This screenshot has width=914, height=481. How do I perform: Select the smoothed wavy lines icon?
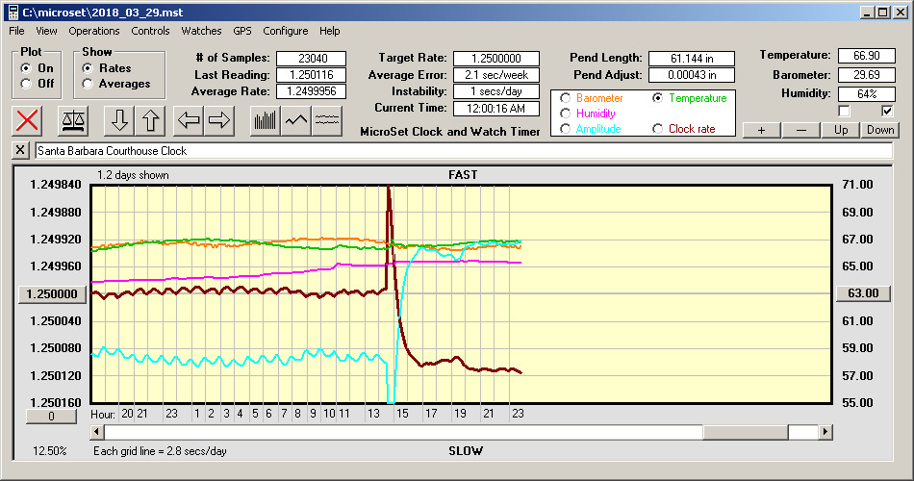(327, 120)
